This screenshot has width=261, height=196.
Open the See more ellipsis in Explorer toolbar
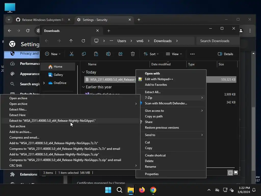pos(192,54)
